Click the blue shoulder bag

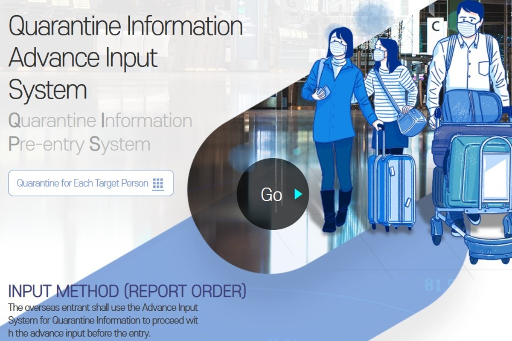click(411, 121)
